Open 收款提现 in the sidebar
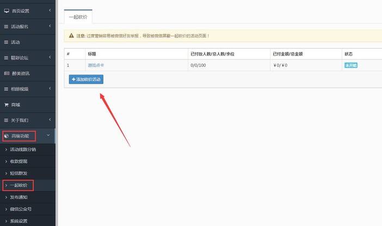 (x=19, y=161)
